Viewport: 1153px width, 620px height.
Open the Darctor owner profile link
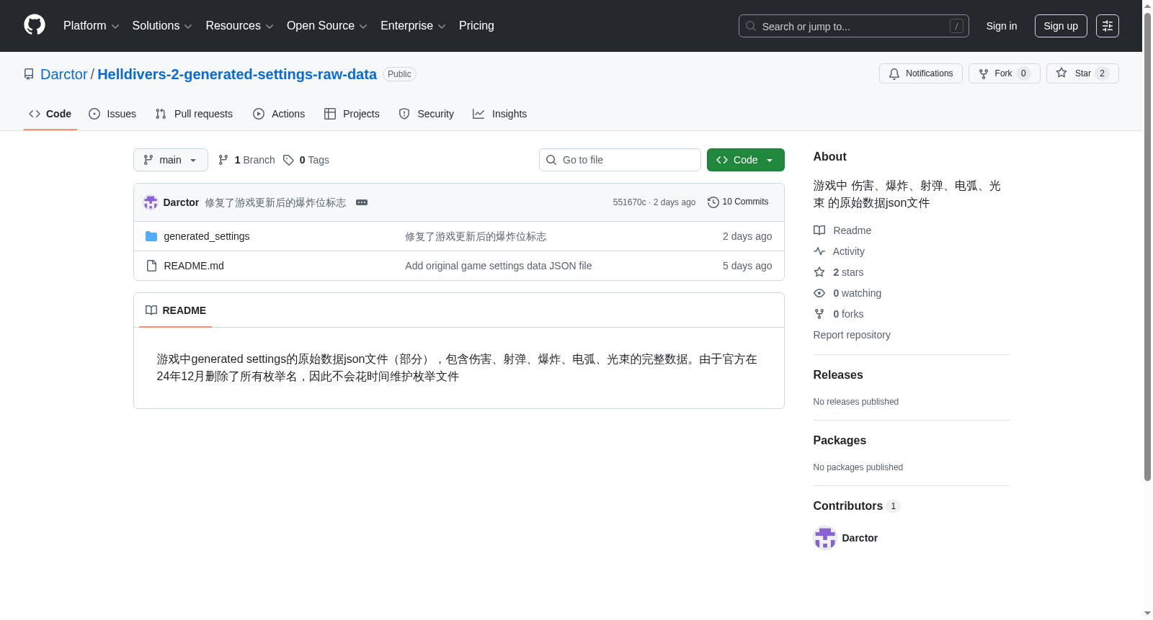click(64, 74)
